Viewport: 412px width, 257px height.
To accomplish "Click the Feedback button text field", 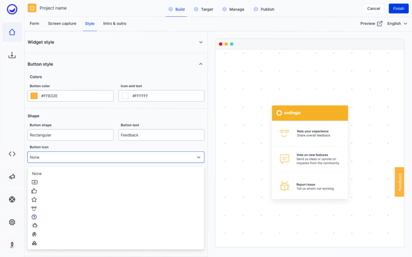I will (x=161, y=135).
